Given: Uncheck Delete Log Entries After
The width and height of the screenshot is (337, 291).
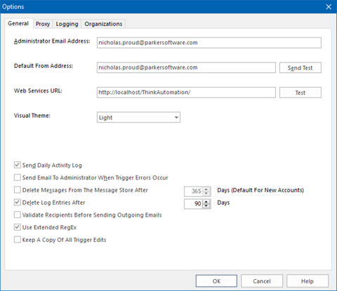Looking at the screenshot, I should (18, 202).
